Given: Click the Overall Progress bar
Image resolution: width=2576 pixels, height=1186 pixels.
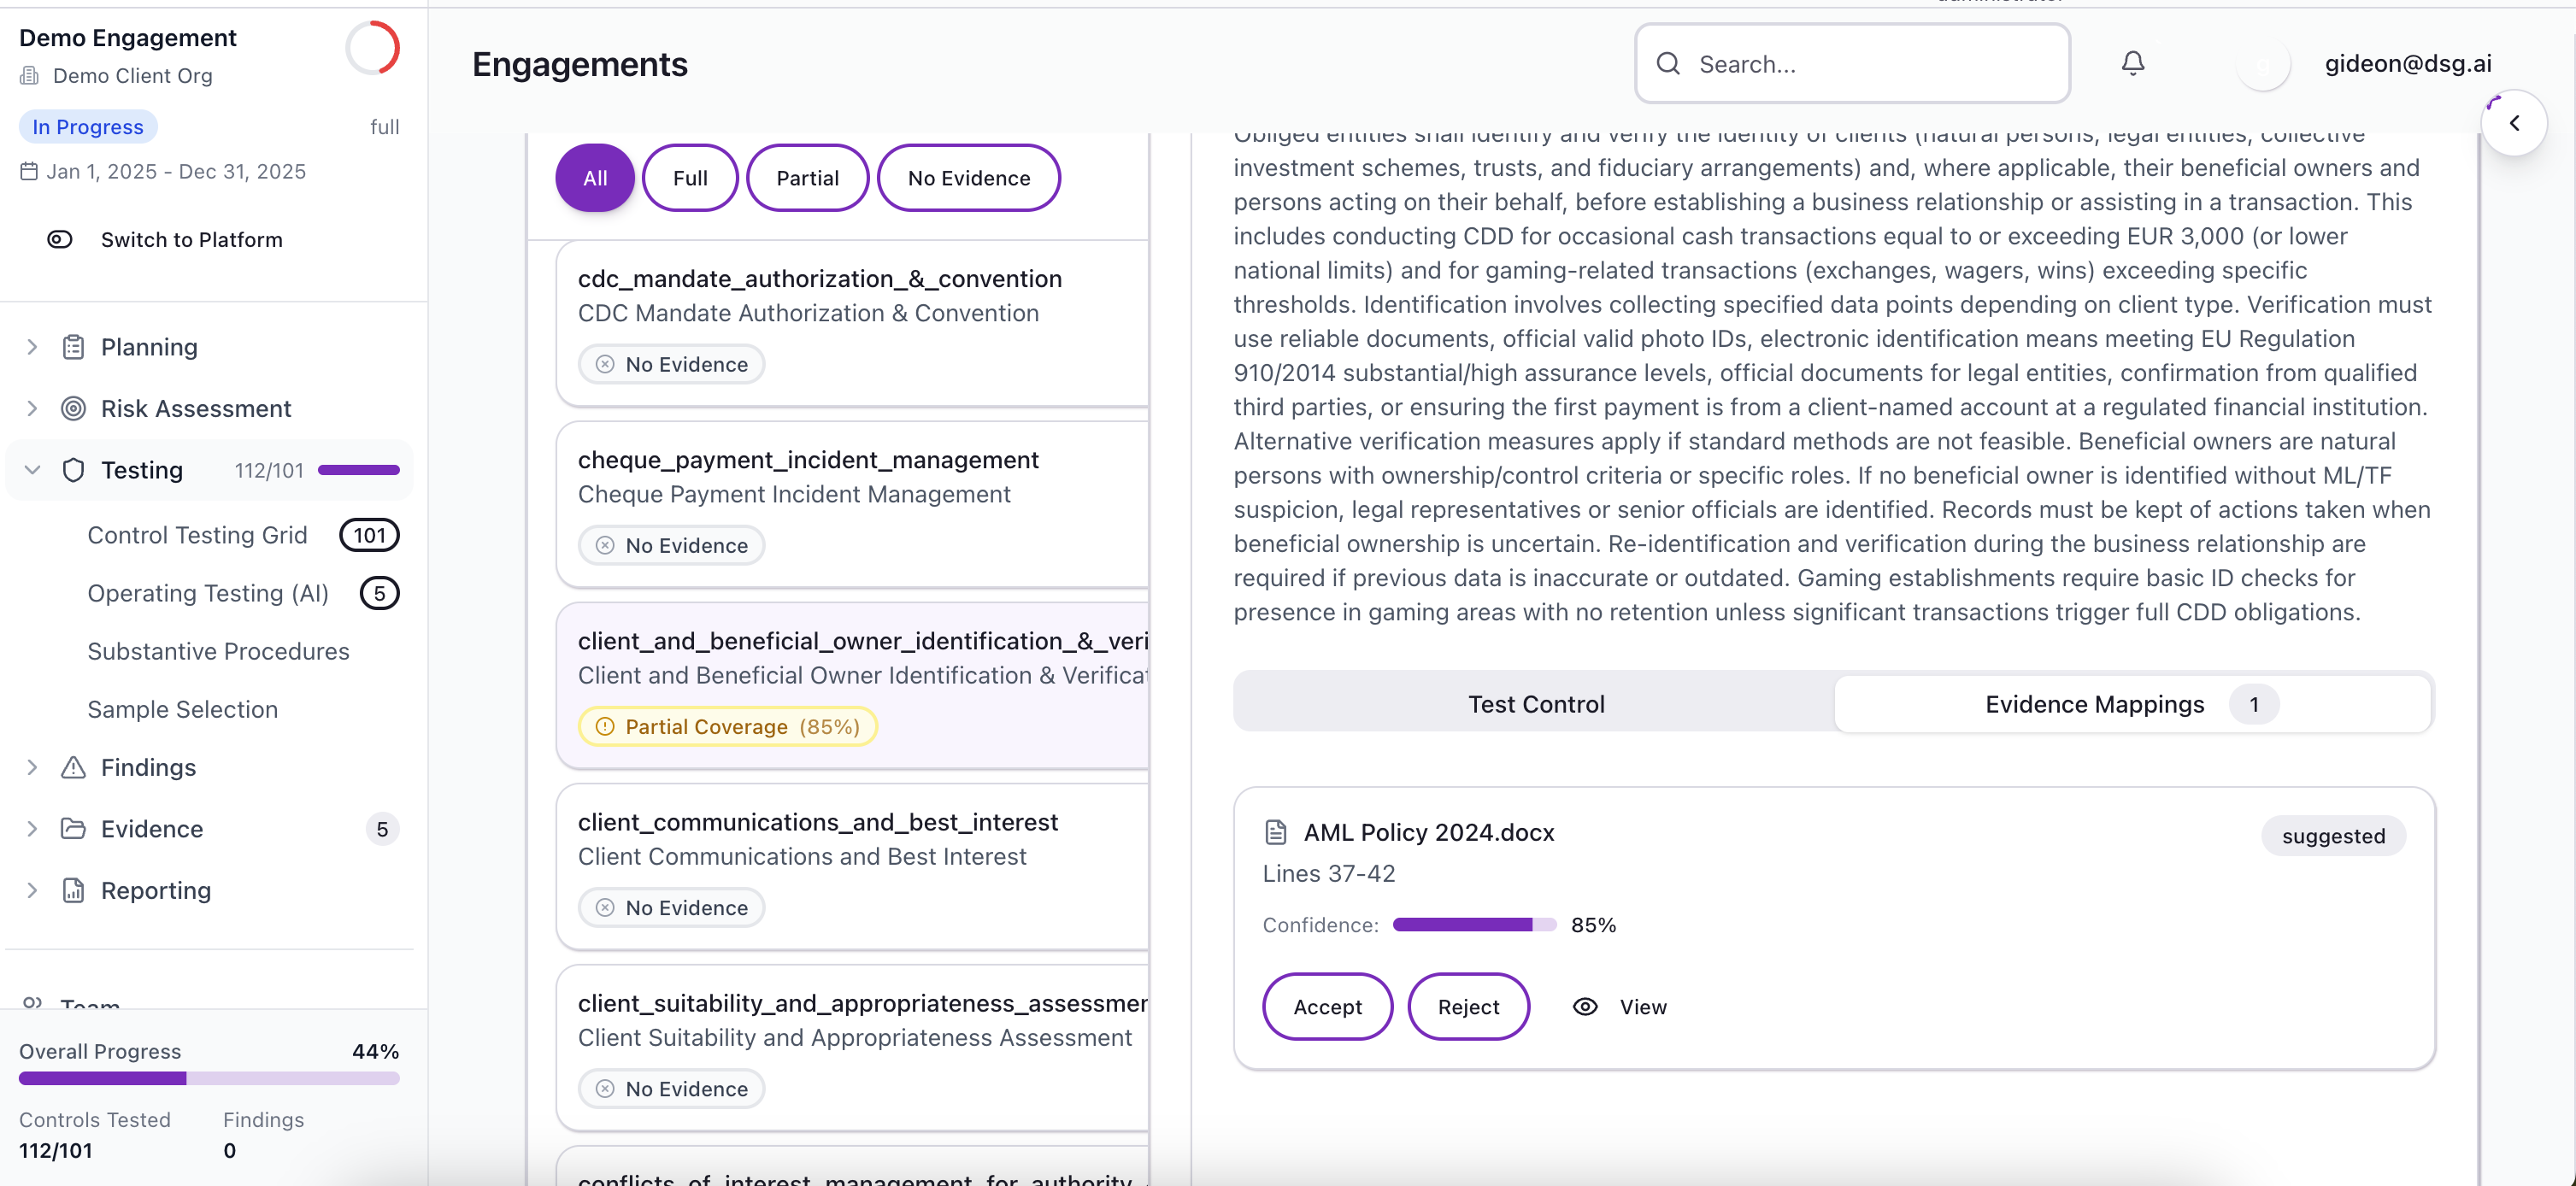Looking at the screenshot, I should (x=209, y=1079).
